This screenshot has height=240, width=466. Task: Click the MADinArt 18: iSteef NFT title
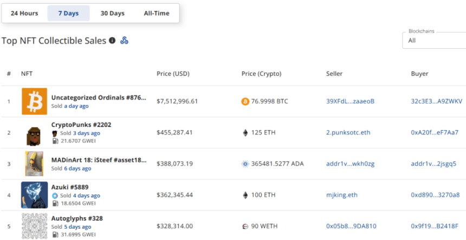99,160
